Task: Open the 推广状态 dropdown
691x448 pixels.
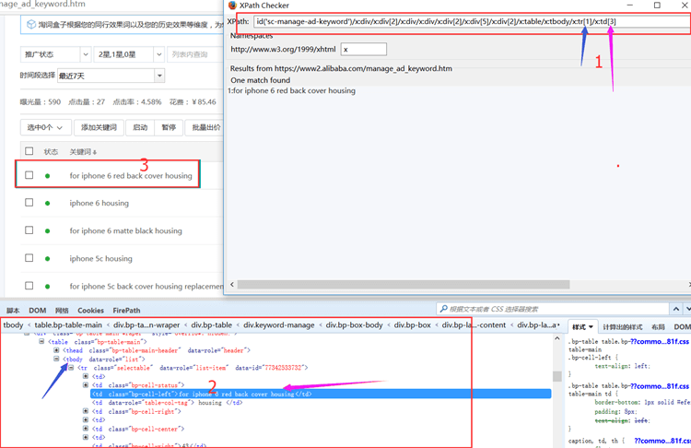Action: pyautogui.click(x=55, y=54)
